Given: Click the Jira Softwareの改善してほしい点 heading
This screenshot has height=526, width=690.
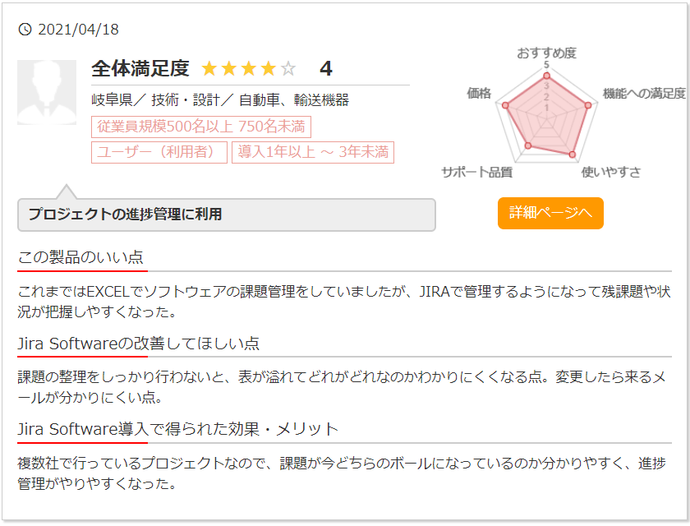Looking at the screenshot, I should click(x=139, y=344).
